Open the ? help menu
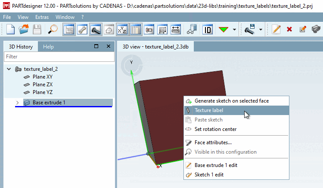Viewport: 323px width, 188px height. pyautogui.click(x=83, y=17)
